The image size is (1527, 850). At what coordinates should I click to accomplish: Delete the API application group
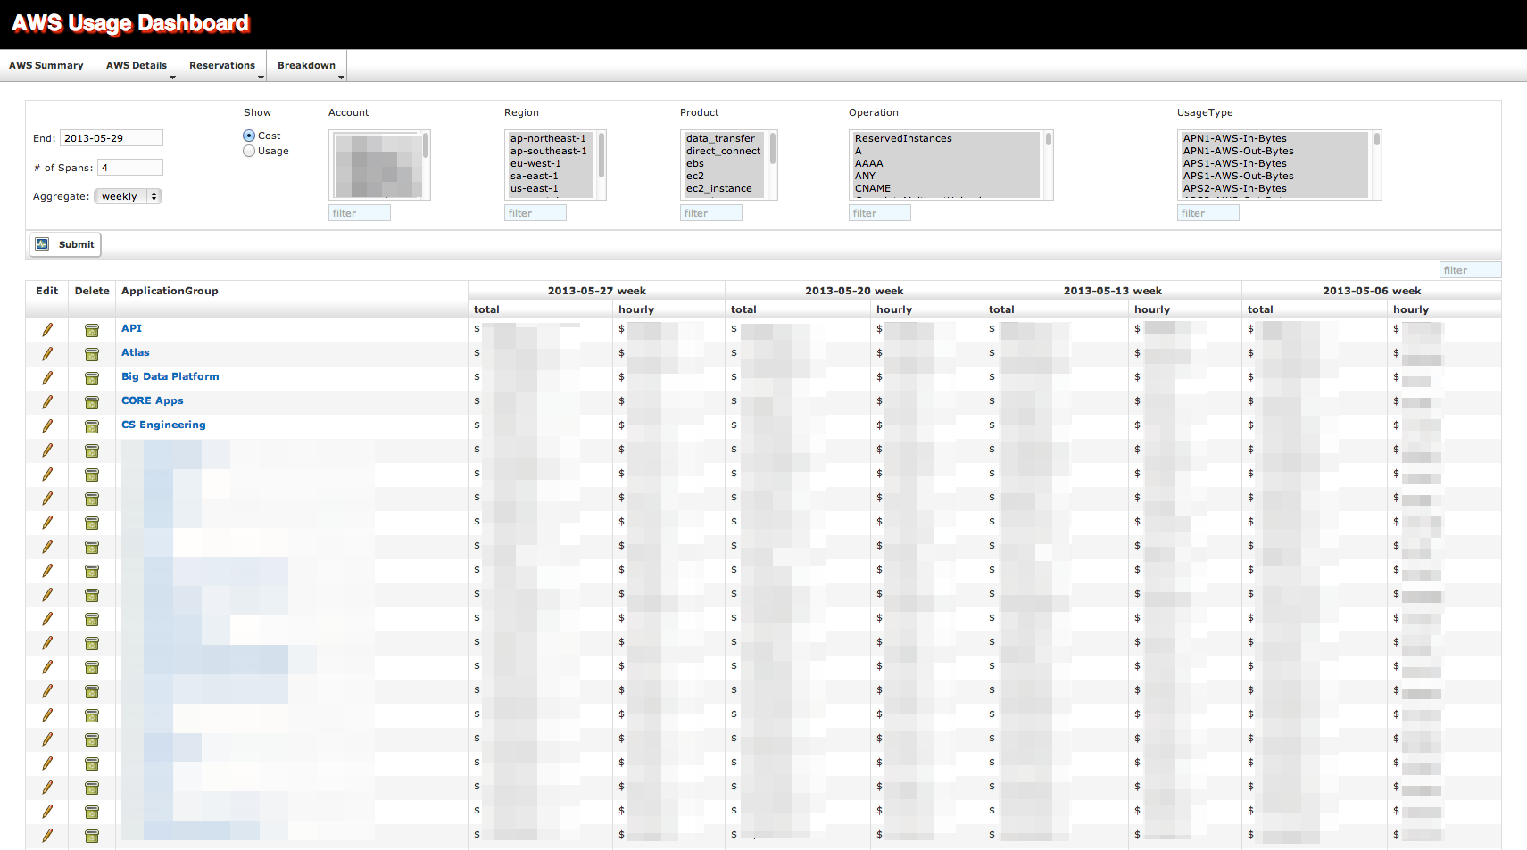click(92, 330)
